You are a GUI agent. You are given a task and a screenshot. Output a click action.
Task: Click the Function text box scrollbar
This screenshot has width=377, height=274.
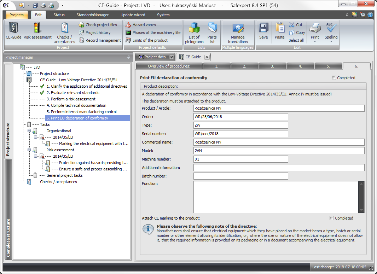tap(361, 197)
